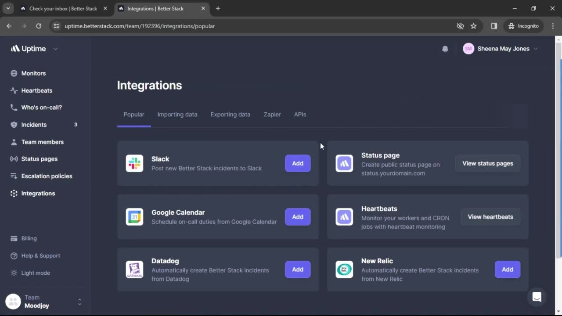Click the page vertical scrollbar
Screen dimensions: 562x316
click(x=558, y=149)
